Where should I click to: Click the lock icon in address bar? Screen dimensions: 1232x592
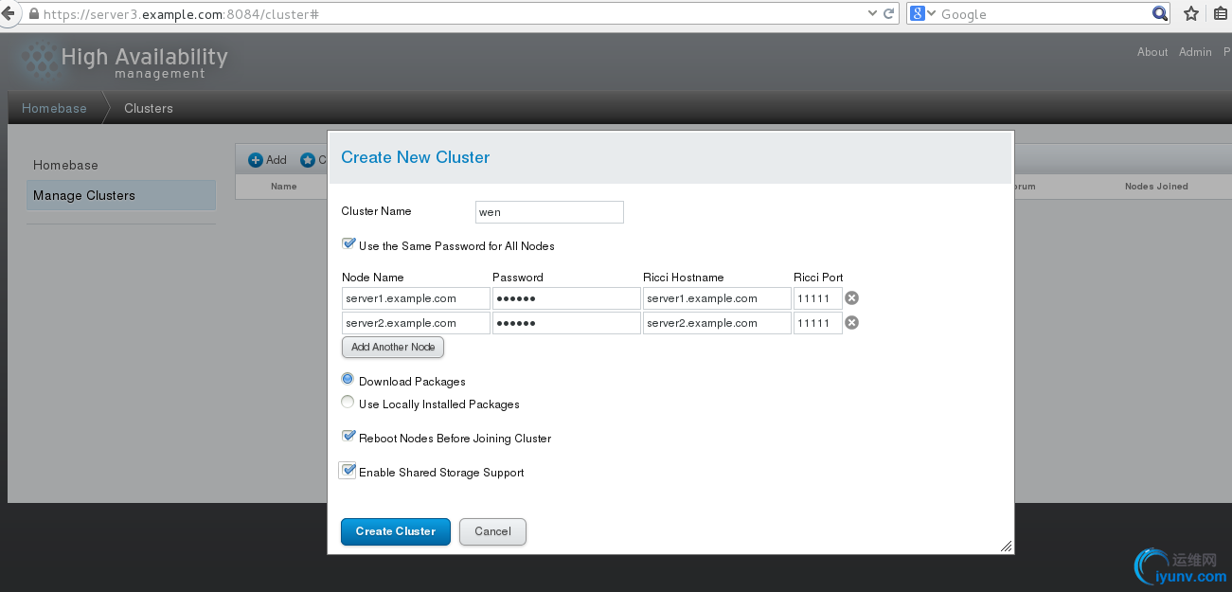tap(35, 14)
